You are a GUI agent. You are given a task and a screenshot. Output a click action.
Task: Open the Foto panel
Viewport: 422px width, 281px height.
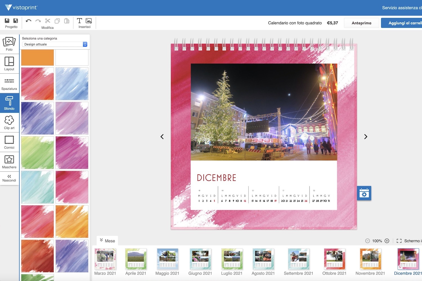[9, 44]
